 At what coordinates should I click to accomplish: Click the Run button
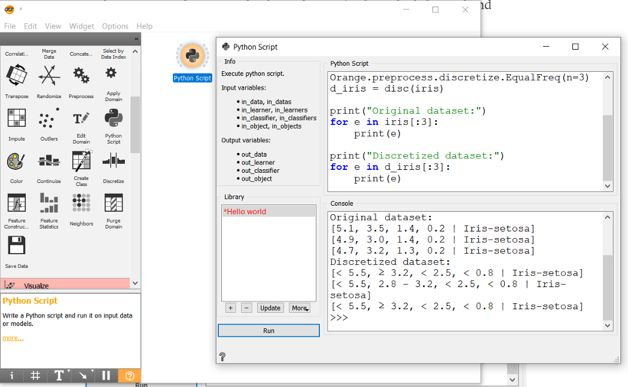click(x=268, y=330)
